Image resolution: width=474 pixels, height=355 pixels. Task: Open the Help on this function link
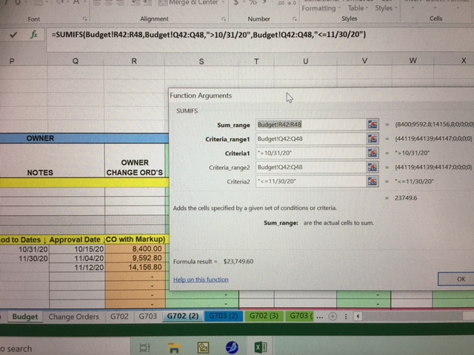[x=201, y=280]
